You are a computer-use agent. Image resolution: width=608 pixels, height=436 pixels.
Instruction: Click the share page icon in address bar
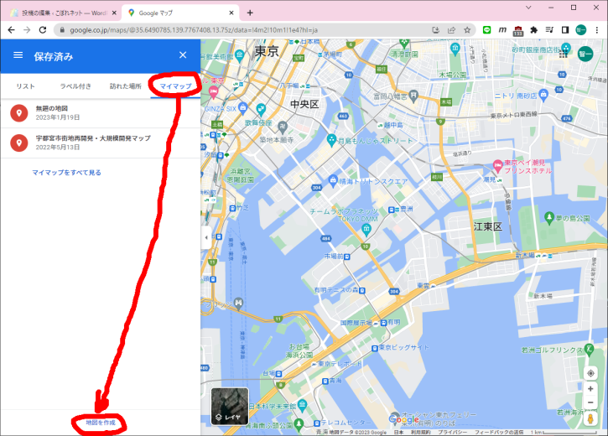point(451,30)
